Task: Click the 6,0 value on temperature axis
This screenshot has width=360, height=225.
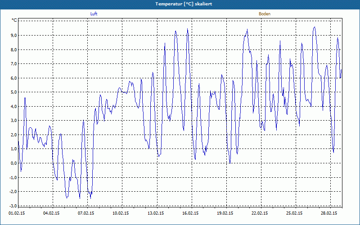Action: point(14,78)
